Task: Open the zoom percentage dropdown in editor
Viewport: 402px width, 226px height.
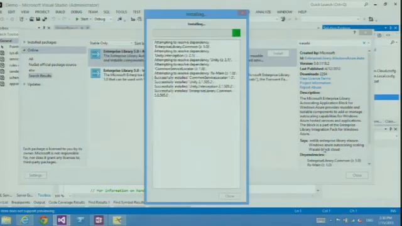Action: (70, 196)
